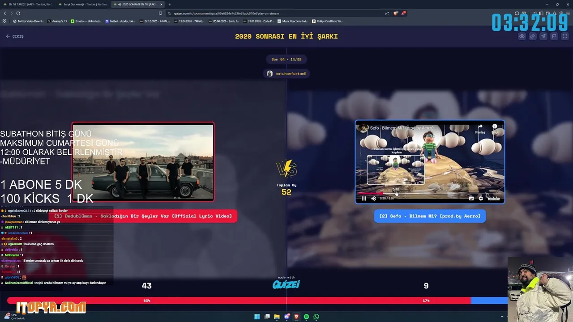Open the Anasayfa / X bookmark

(x=57, y=21)
